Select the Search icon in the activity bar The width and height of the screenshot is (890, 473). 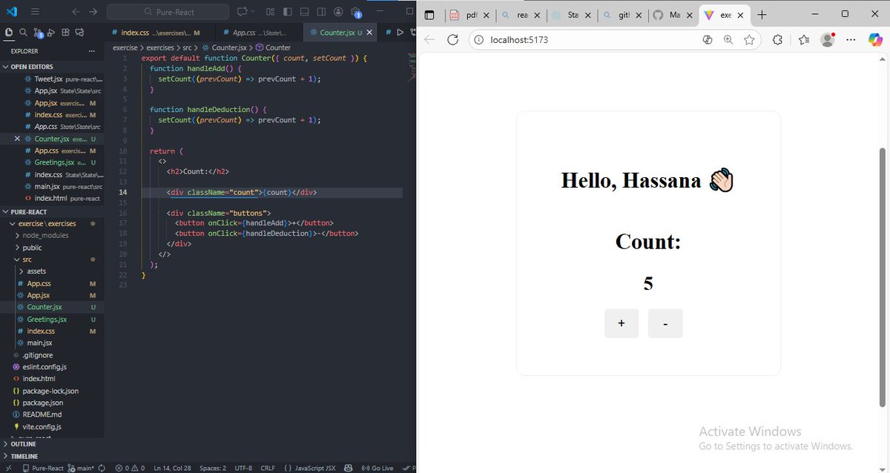click(23, 32)
